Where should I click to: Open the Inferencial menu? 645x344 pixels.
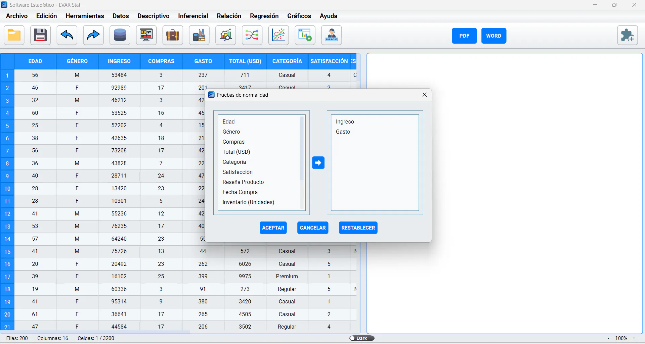193,16
